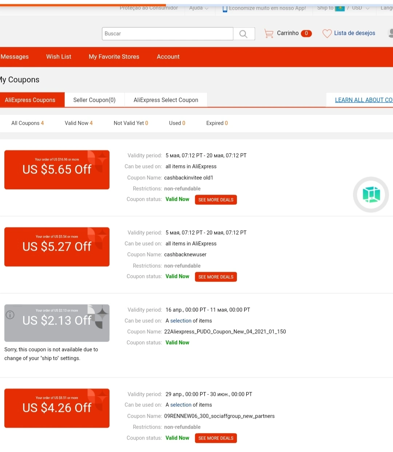Image resolution: width=393 pixels, height=452 pixels.
Task: Open the Account menu
Action: (168, 57)
